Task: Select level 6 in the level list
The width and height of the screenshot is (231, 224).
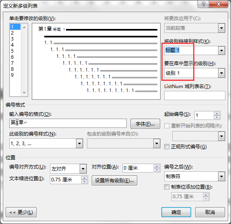Action: click(x=15, y=57)
